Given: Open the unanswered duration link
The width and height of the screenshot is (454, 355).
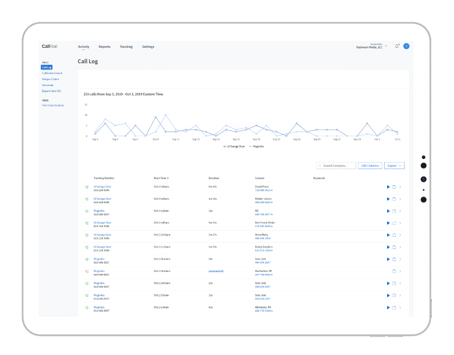Looking at the screenshot, I should click(x=216, y=271).
